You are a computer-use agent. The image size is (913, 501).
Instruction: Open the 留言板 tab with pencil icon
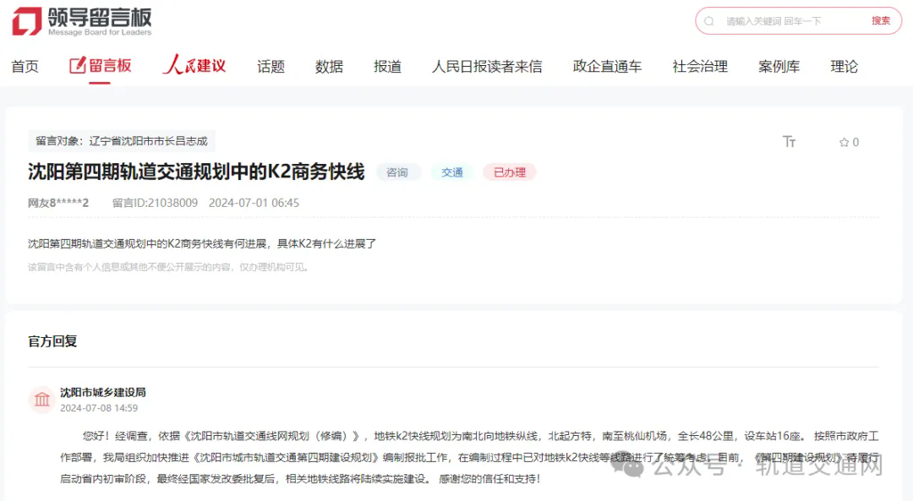pyautogui.click(x=101, y=66)
